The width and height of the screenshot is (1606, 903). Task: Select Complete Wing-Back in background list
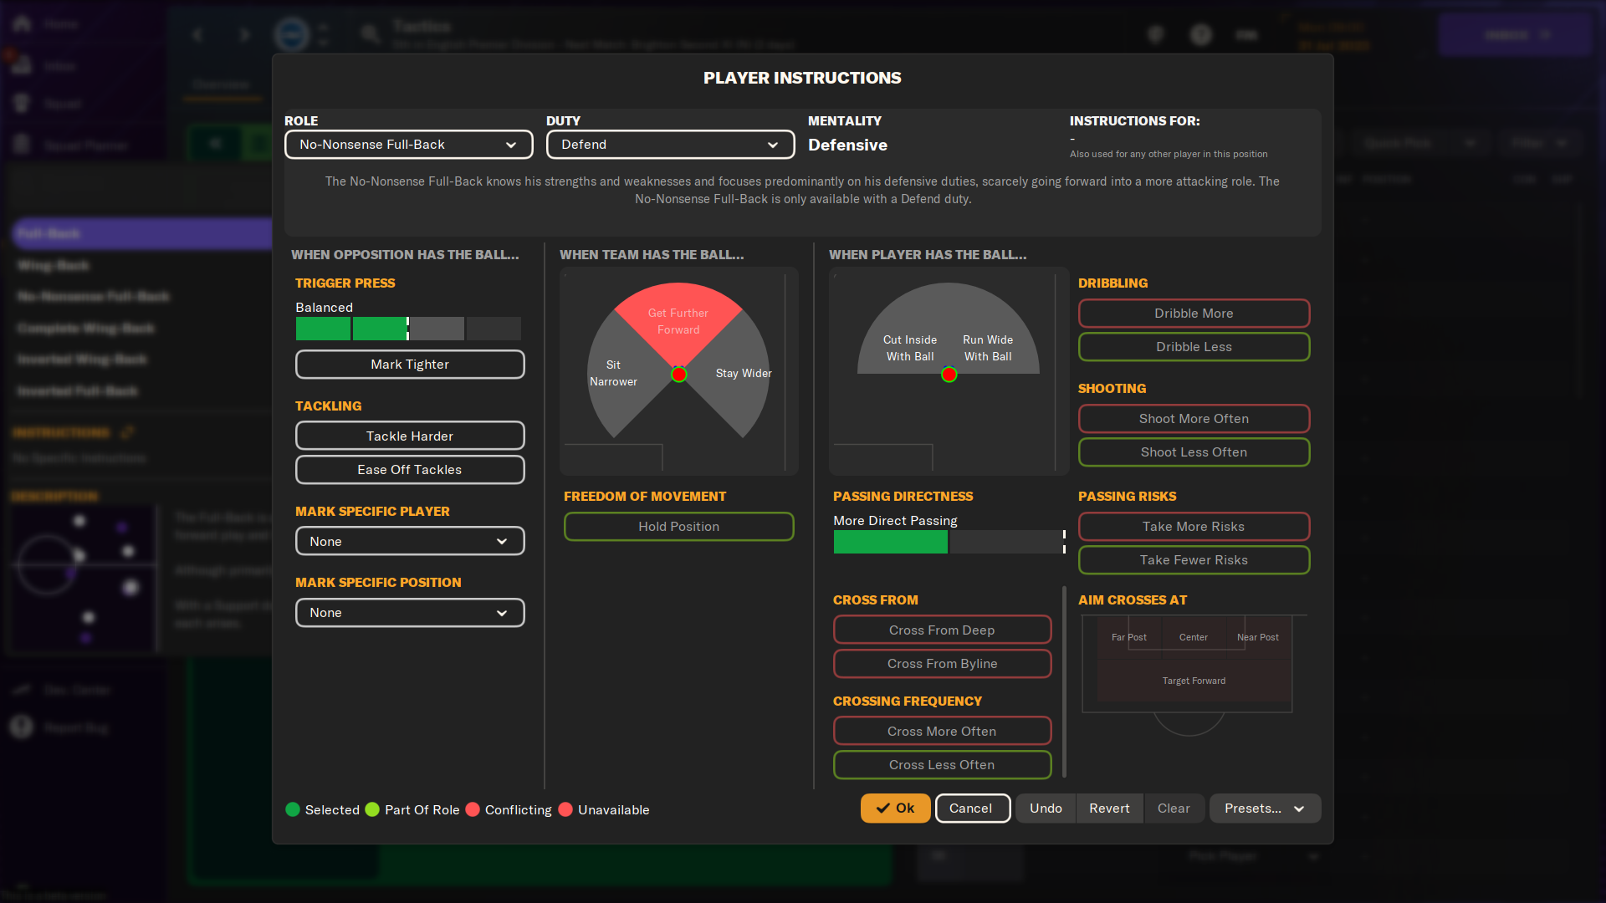click(85, 329)
